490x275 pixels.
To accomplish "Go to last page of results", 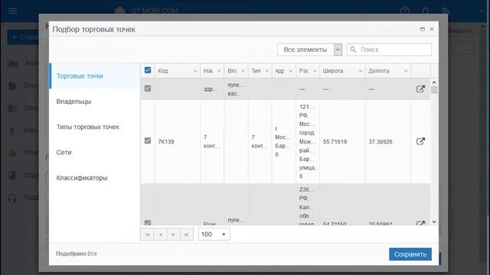I will (187, 235).
